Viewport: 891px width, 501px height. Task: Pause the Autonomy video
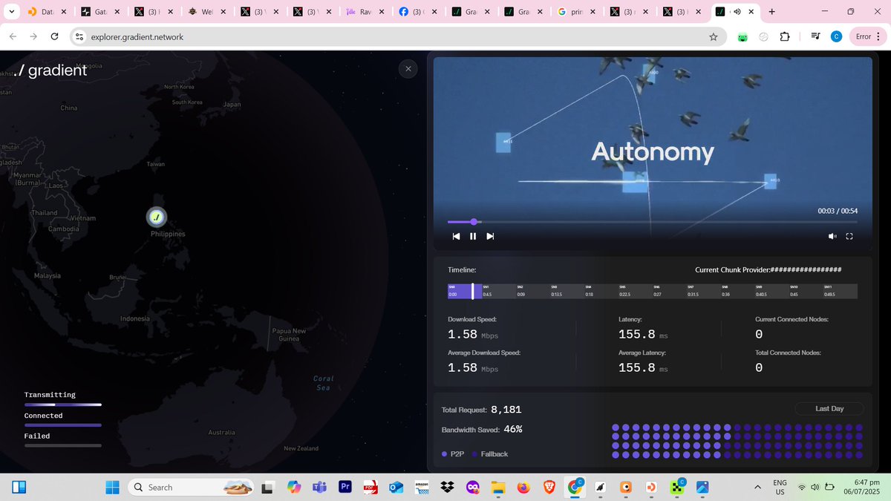[473, 236]
